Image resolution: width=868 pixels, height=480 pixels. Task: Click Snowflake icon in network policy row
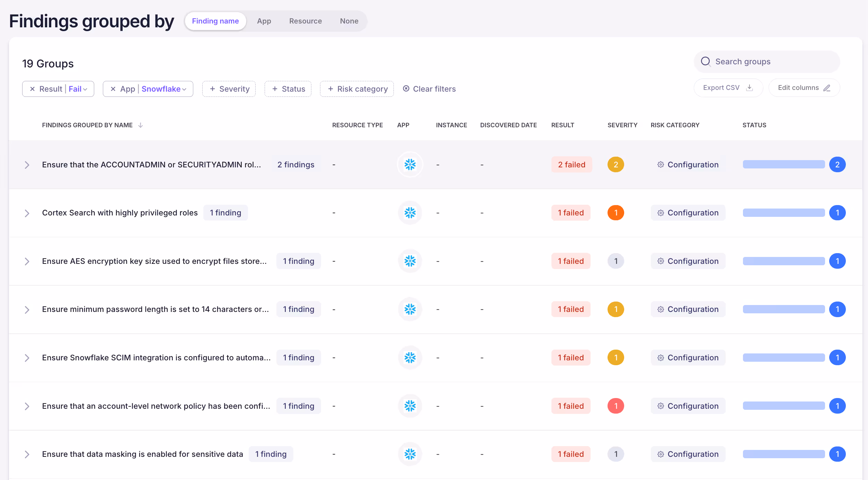[x=410, y=406]
